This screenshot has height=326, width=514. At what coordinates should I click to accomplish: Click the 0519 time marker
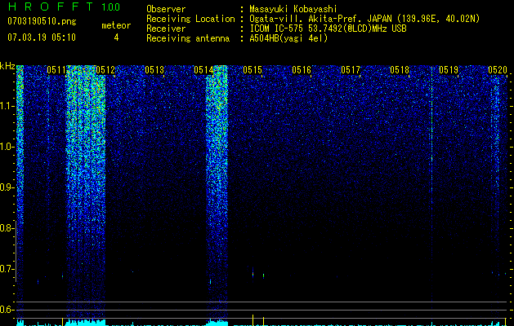pyautogui.click(x=449, y=70)
